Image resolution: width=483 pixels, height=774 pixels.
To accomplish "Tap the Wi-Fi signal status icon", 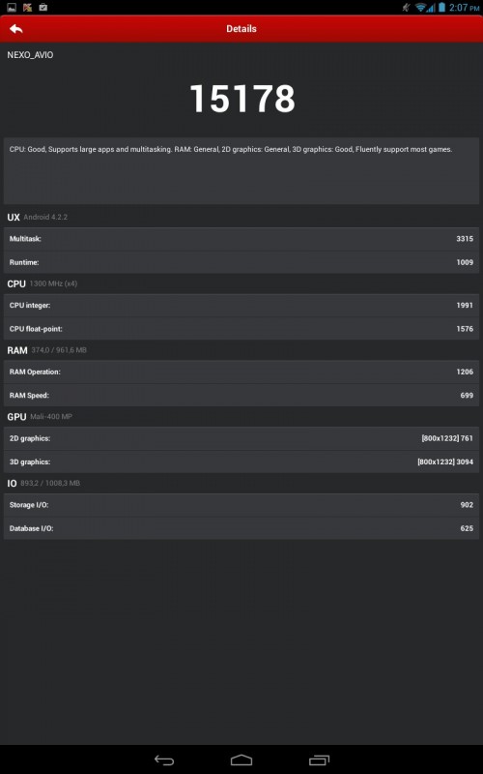I will tap(420, 8).
